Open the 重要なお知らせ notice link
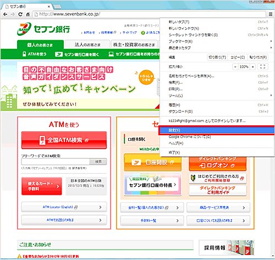Viewport: 275px width, 260px height. [51, 256]
